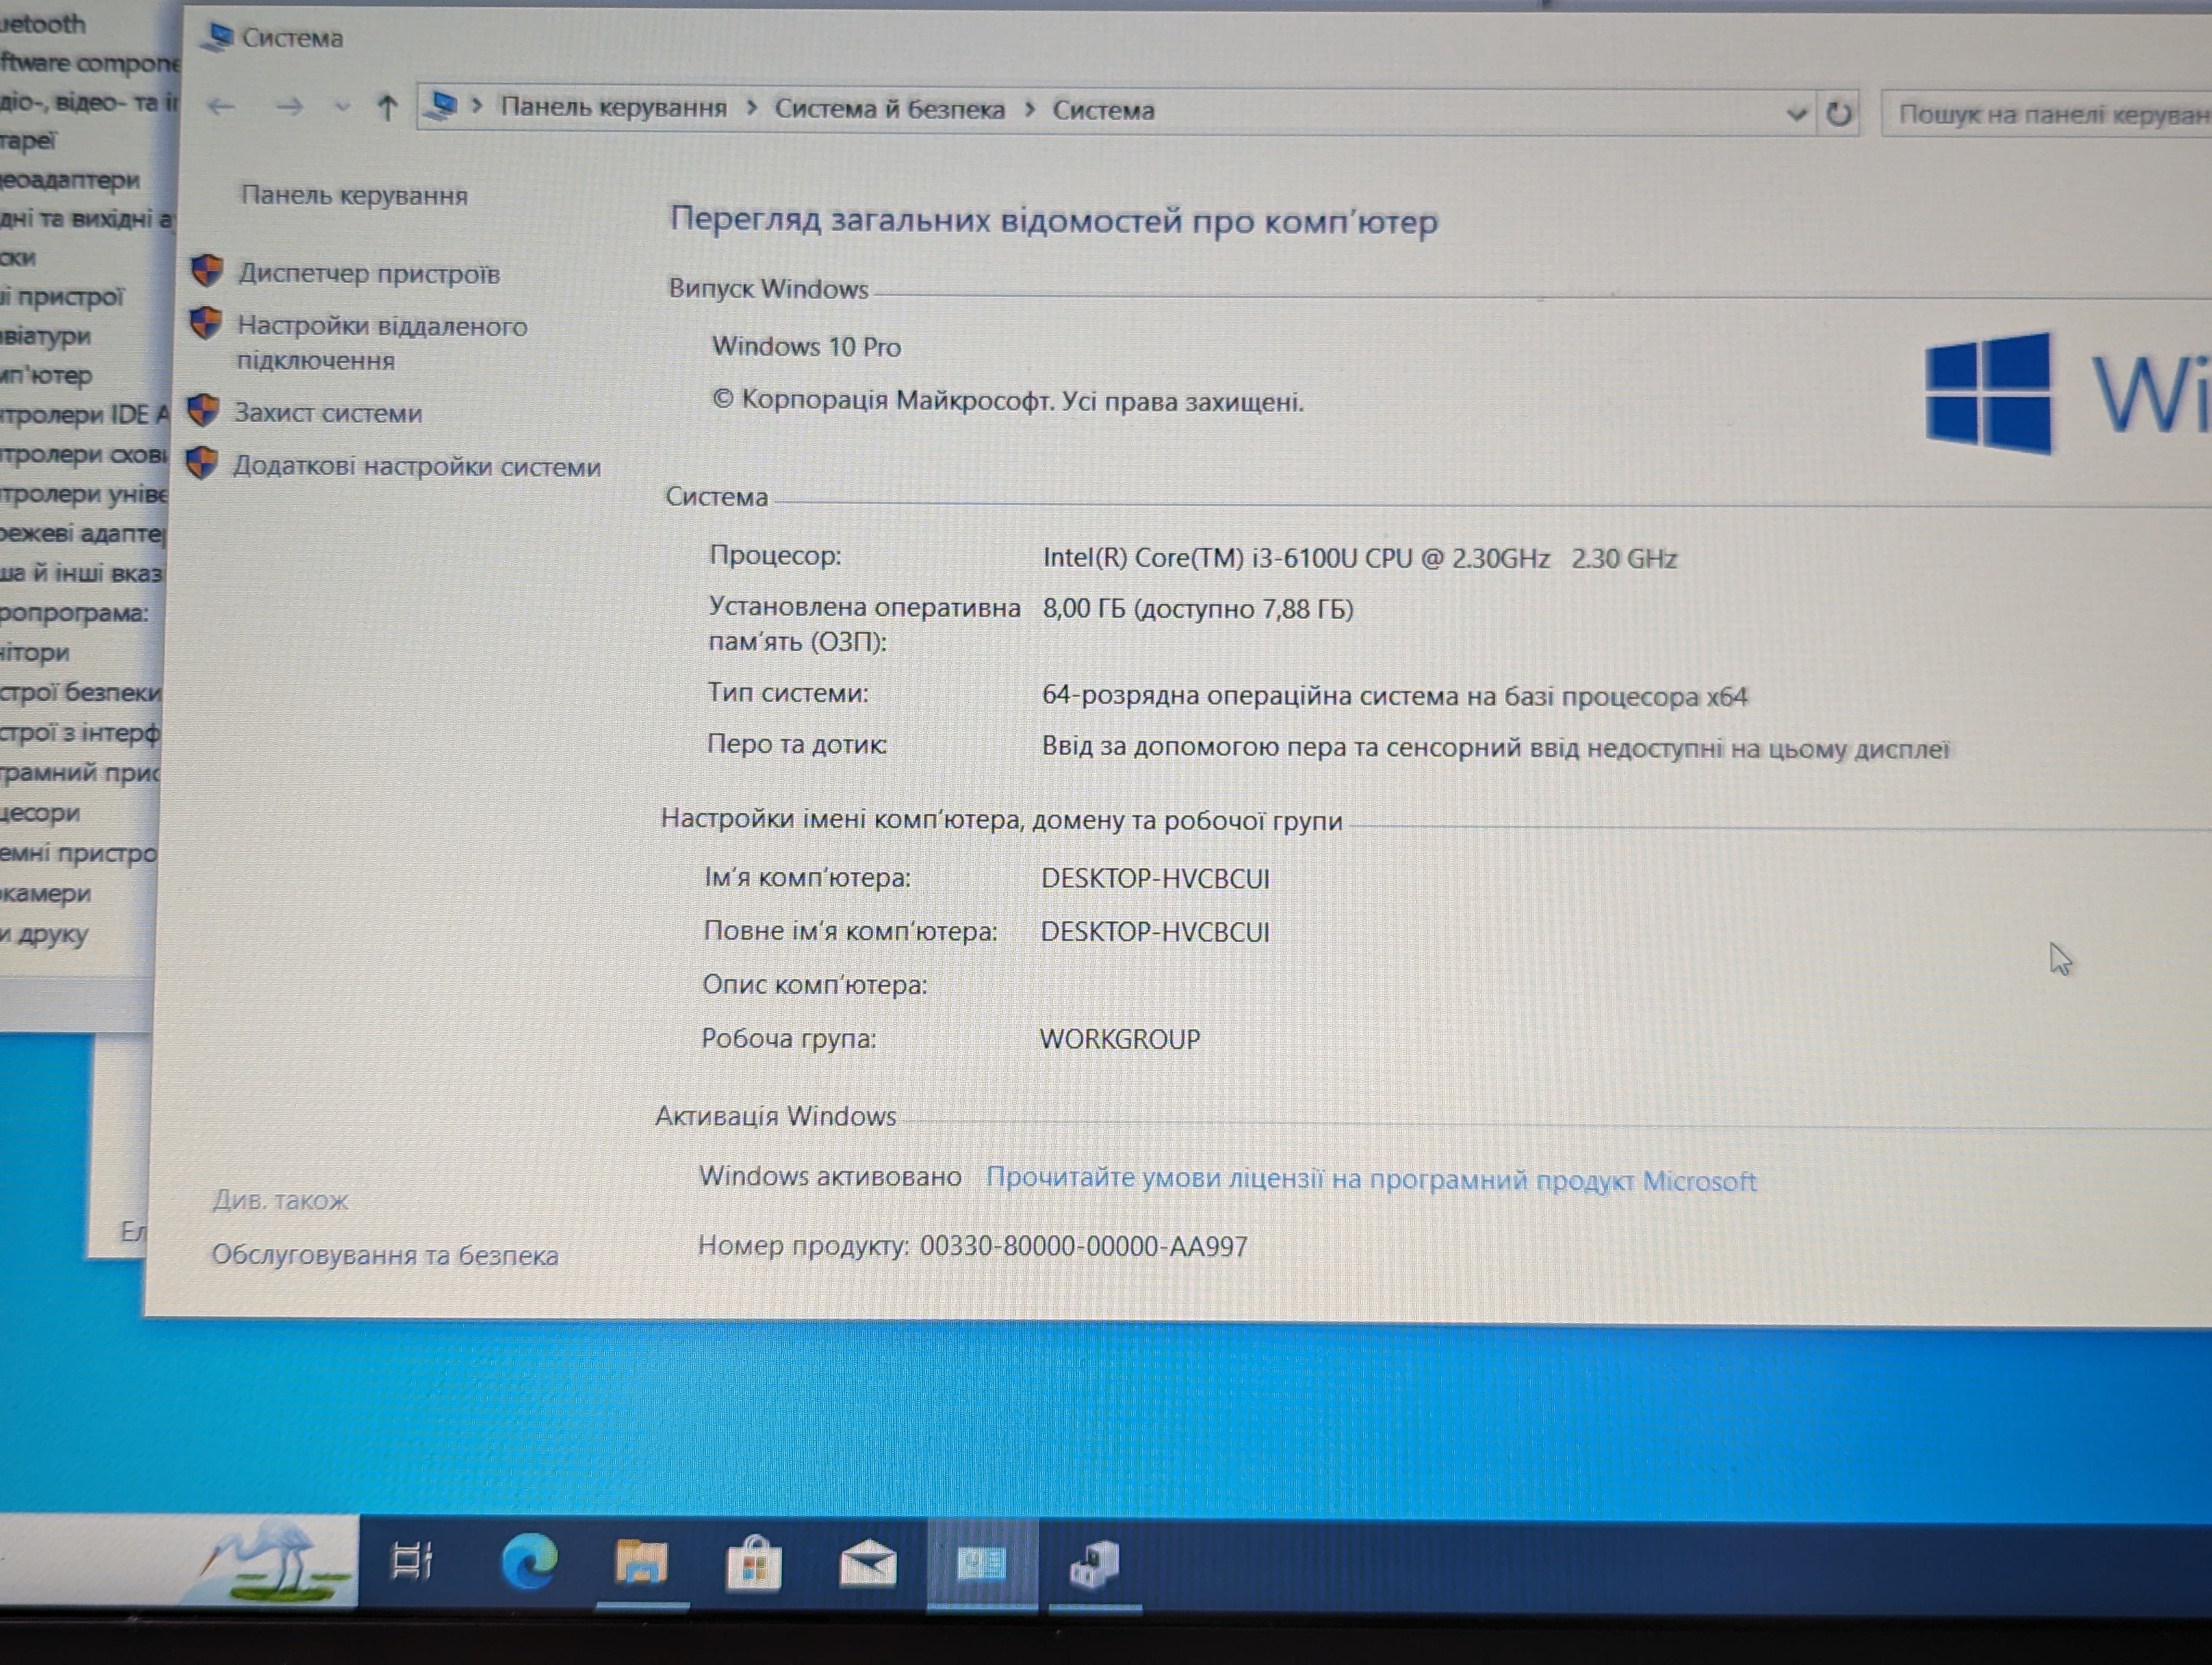Select 'Bluetooth' in Device Manager tree
This screenshot has width=2212, height=1665.
tap(43, 24)
